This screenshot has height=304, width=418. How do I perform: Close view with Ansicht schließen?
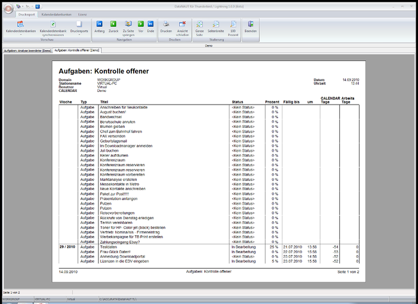(182, 29)
